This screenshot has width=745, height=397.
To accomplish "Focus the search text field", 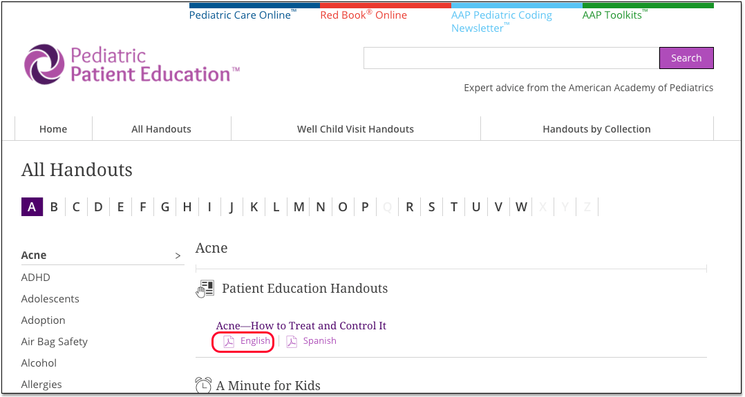I will (x=511, y=58).
